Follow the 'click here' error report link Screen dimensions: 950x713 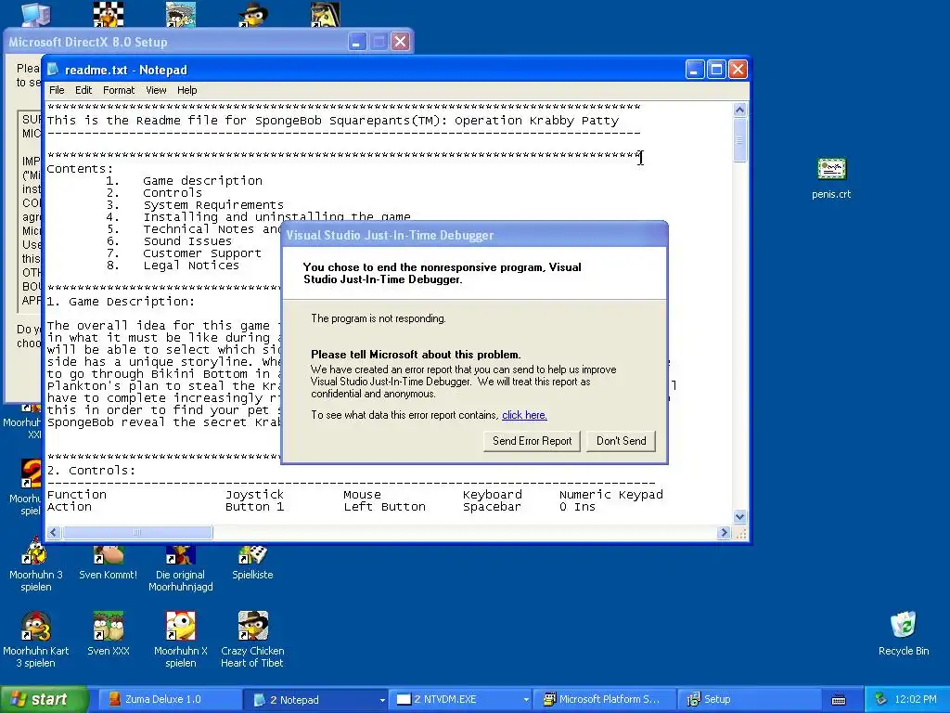524,415
